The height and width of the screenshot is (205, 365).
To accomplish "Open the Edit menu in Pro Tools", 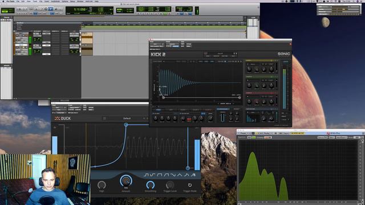I will click(x=23, y=1).
